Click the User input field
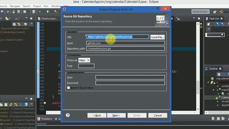Screen dimensions: 229x129 pyautogui.click(x=130, y=77)
